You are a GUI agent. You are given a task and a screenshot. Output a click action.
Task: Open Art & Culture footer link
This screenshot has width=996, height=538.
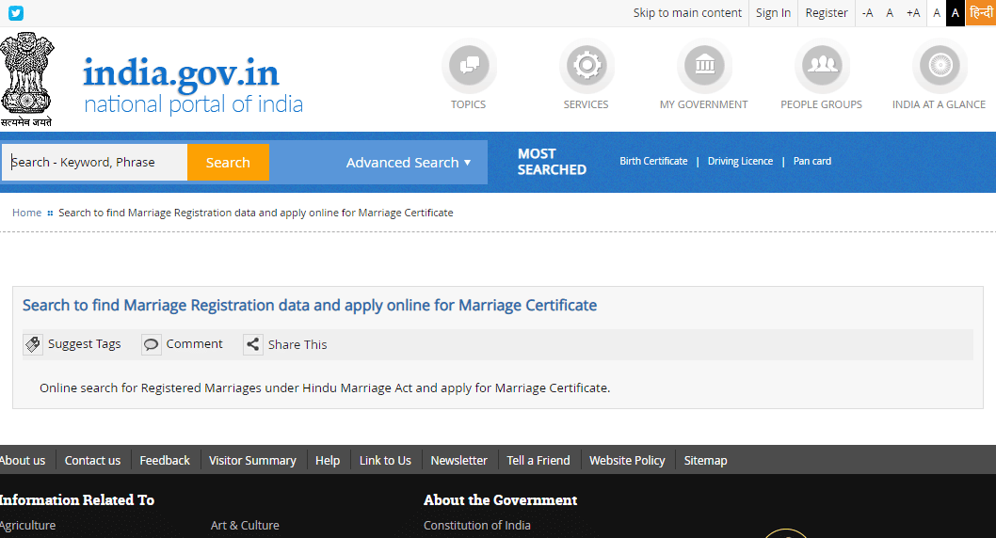[x=245, y=526]
